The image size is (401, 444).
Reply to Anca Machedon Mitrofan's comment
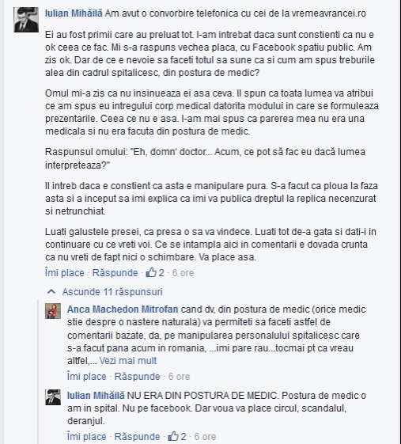[x=138, y=376]
